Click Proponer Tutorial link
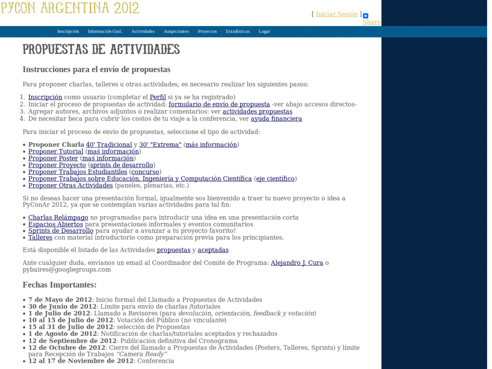 (56, 151)
